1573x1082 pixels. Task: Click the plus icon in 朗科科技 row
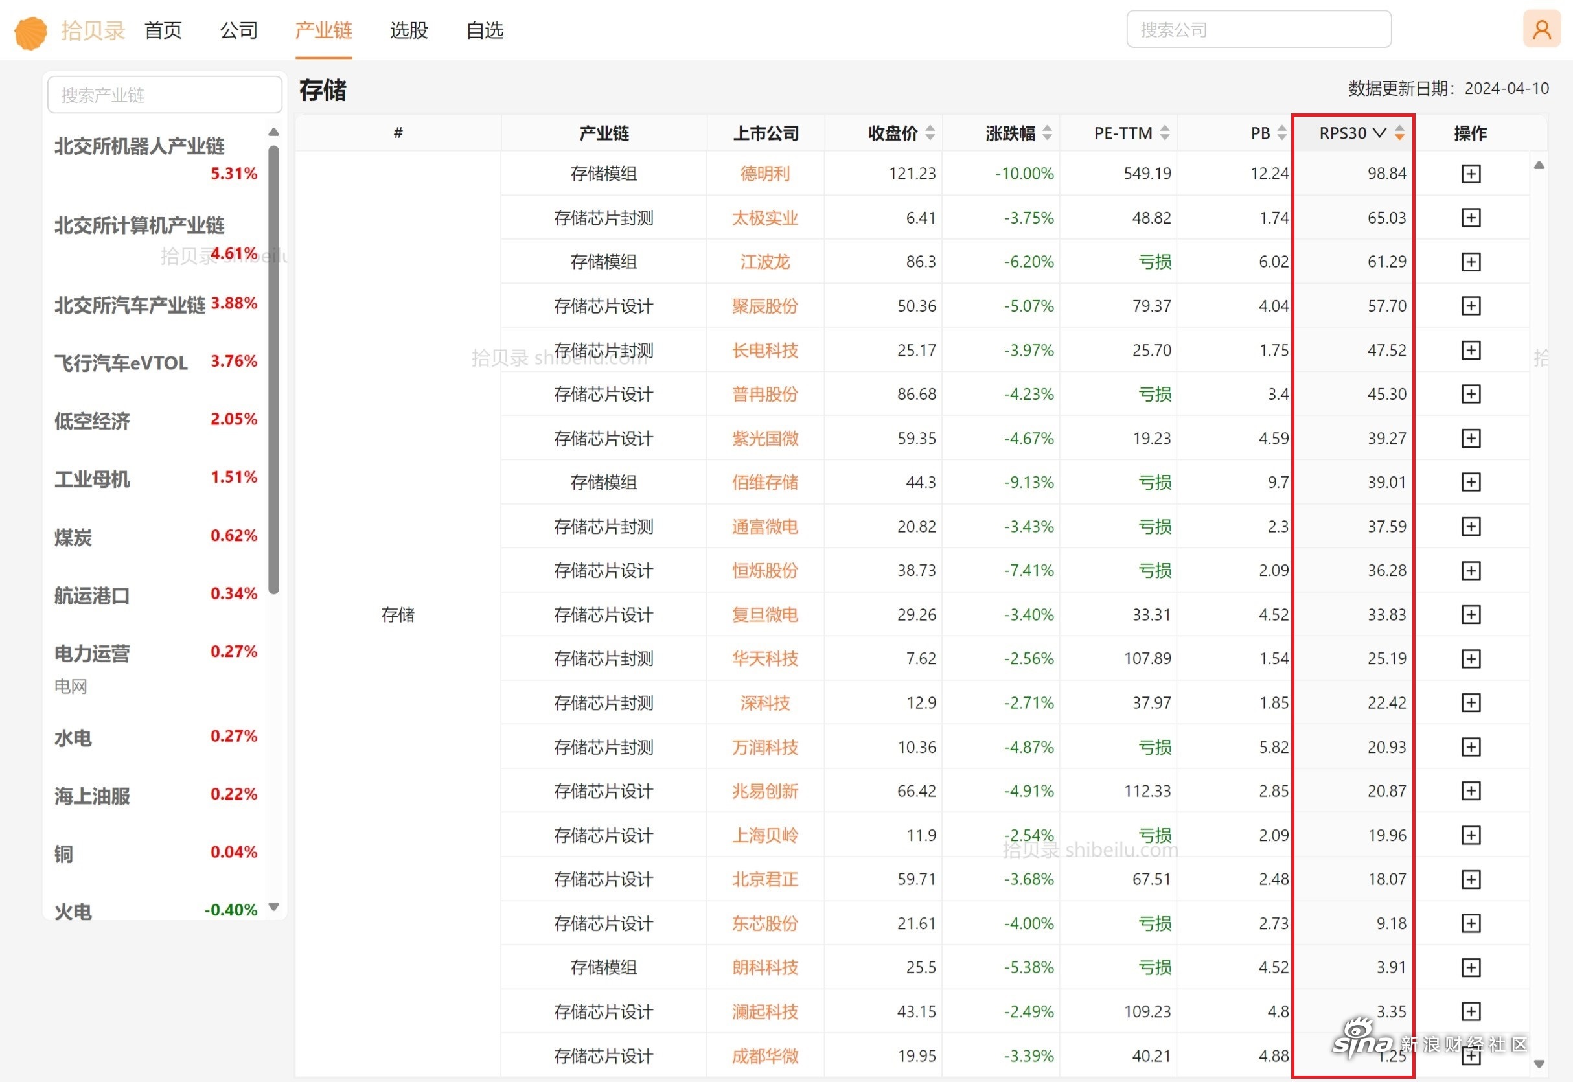(1470, 967)
